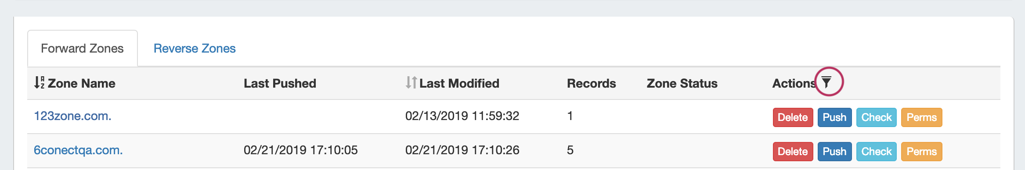Delete the 6conectqa.com. zone
The width and height of the screenshot is (1025, 170).
point(793,152)
